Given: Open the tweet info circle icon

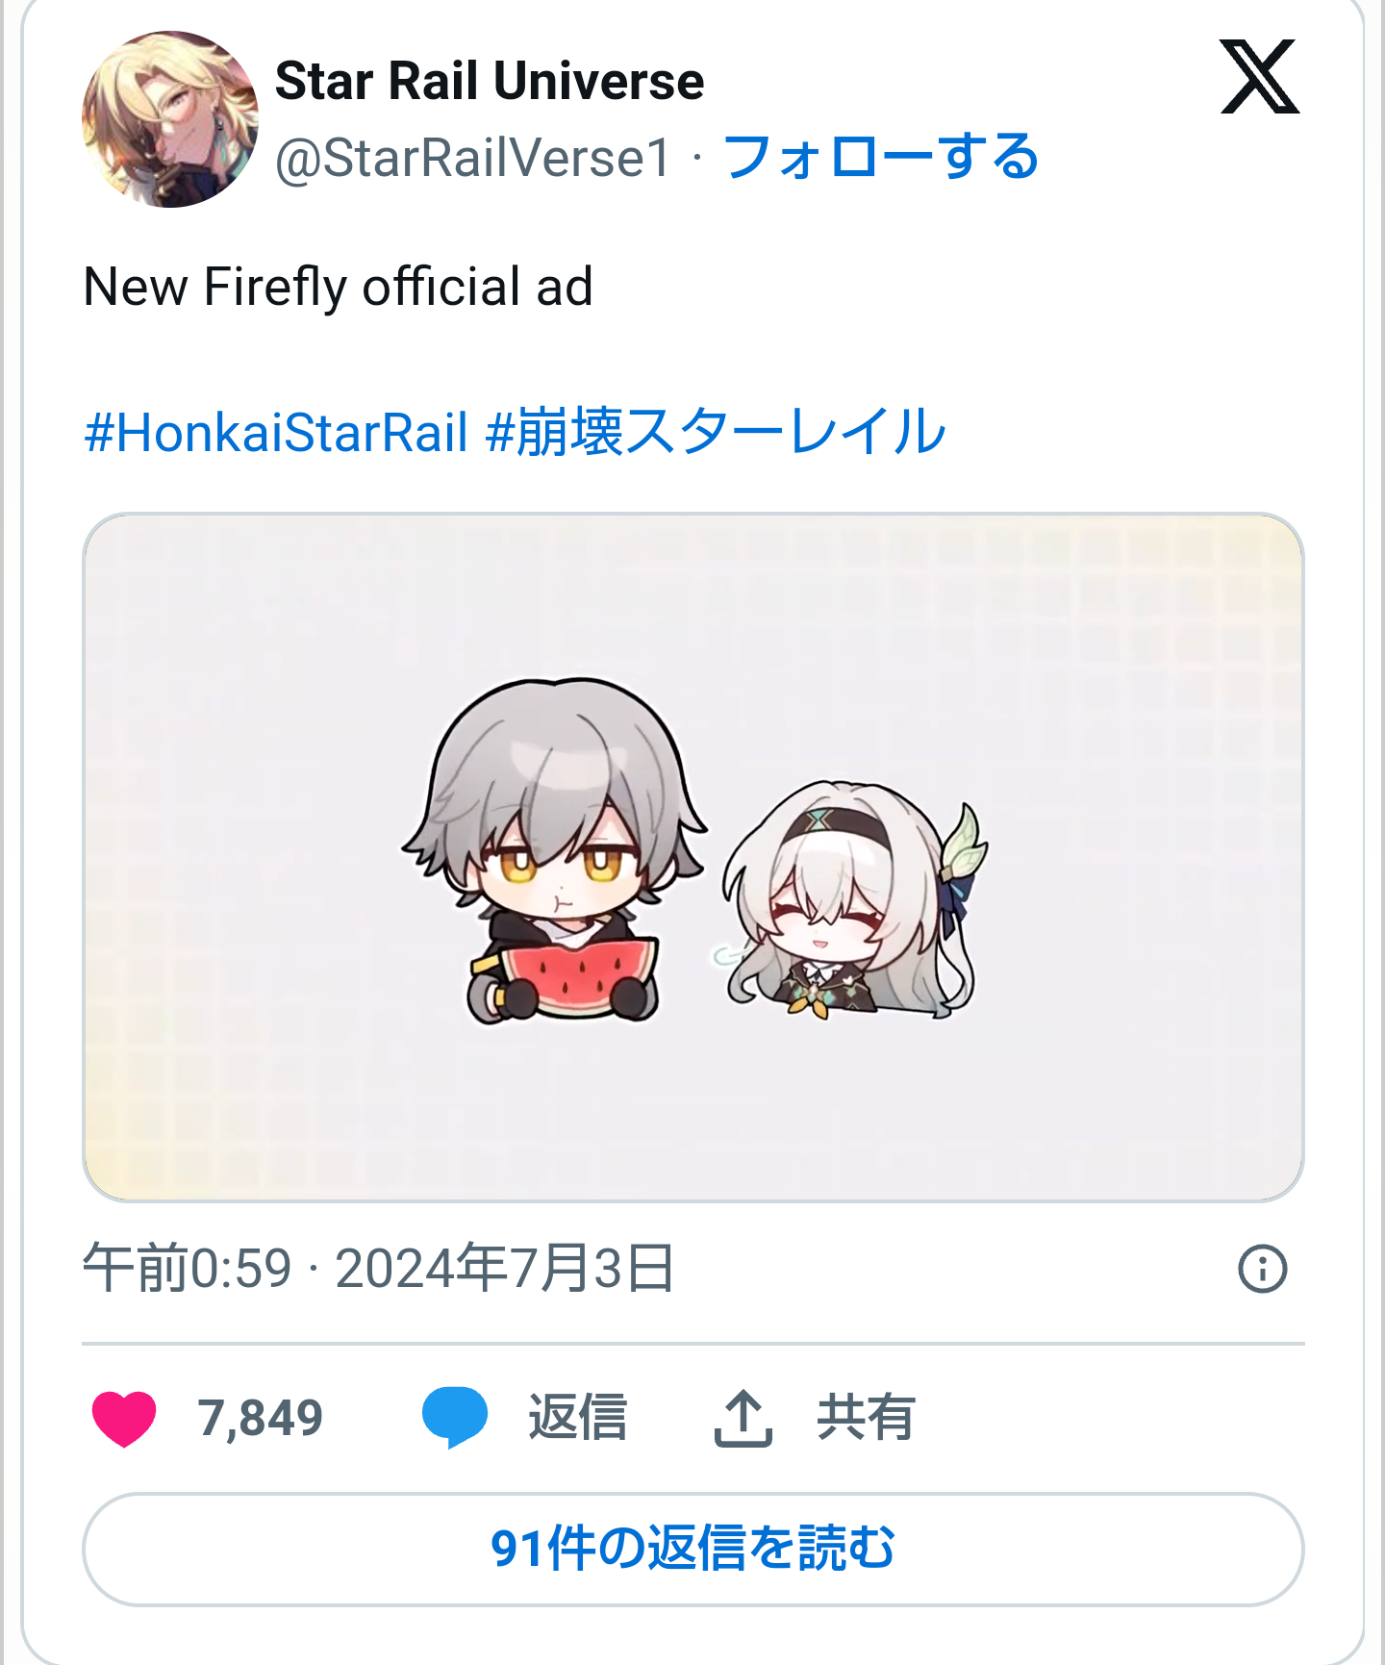Looking at the screenshot, I should 1262,1268.
